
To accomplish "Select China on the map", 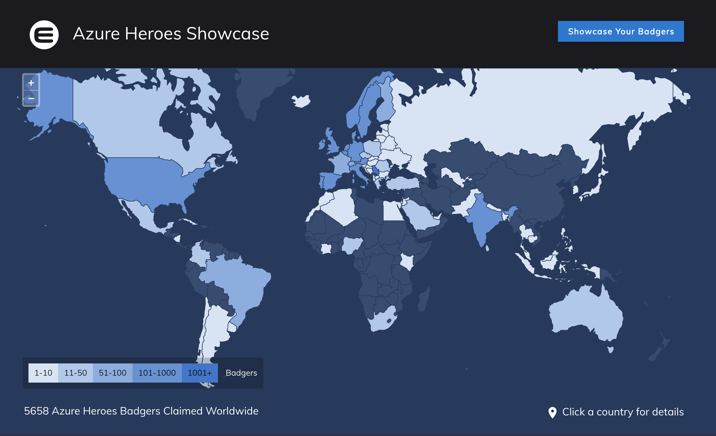I will tap(523, 192).
